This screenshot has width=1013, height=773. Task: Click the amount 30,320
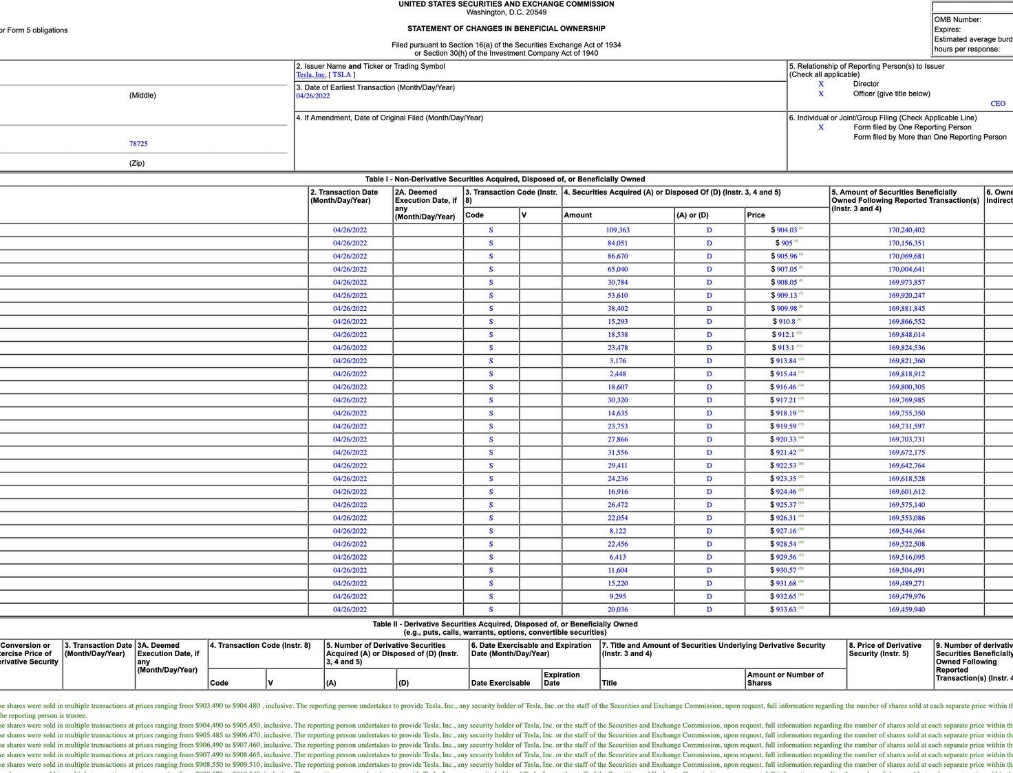click(618, 400)
